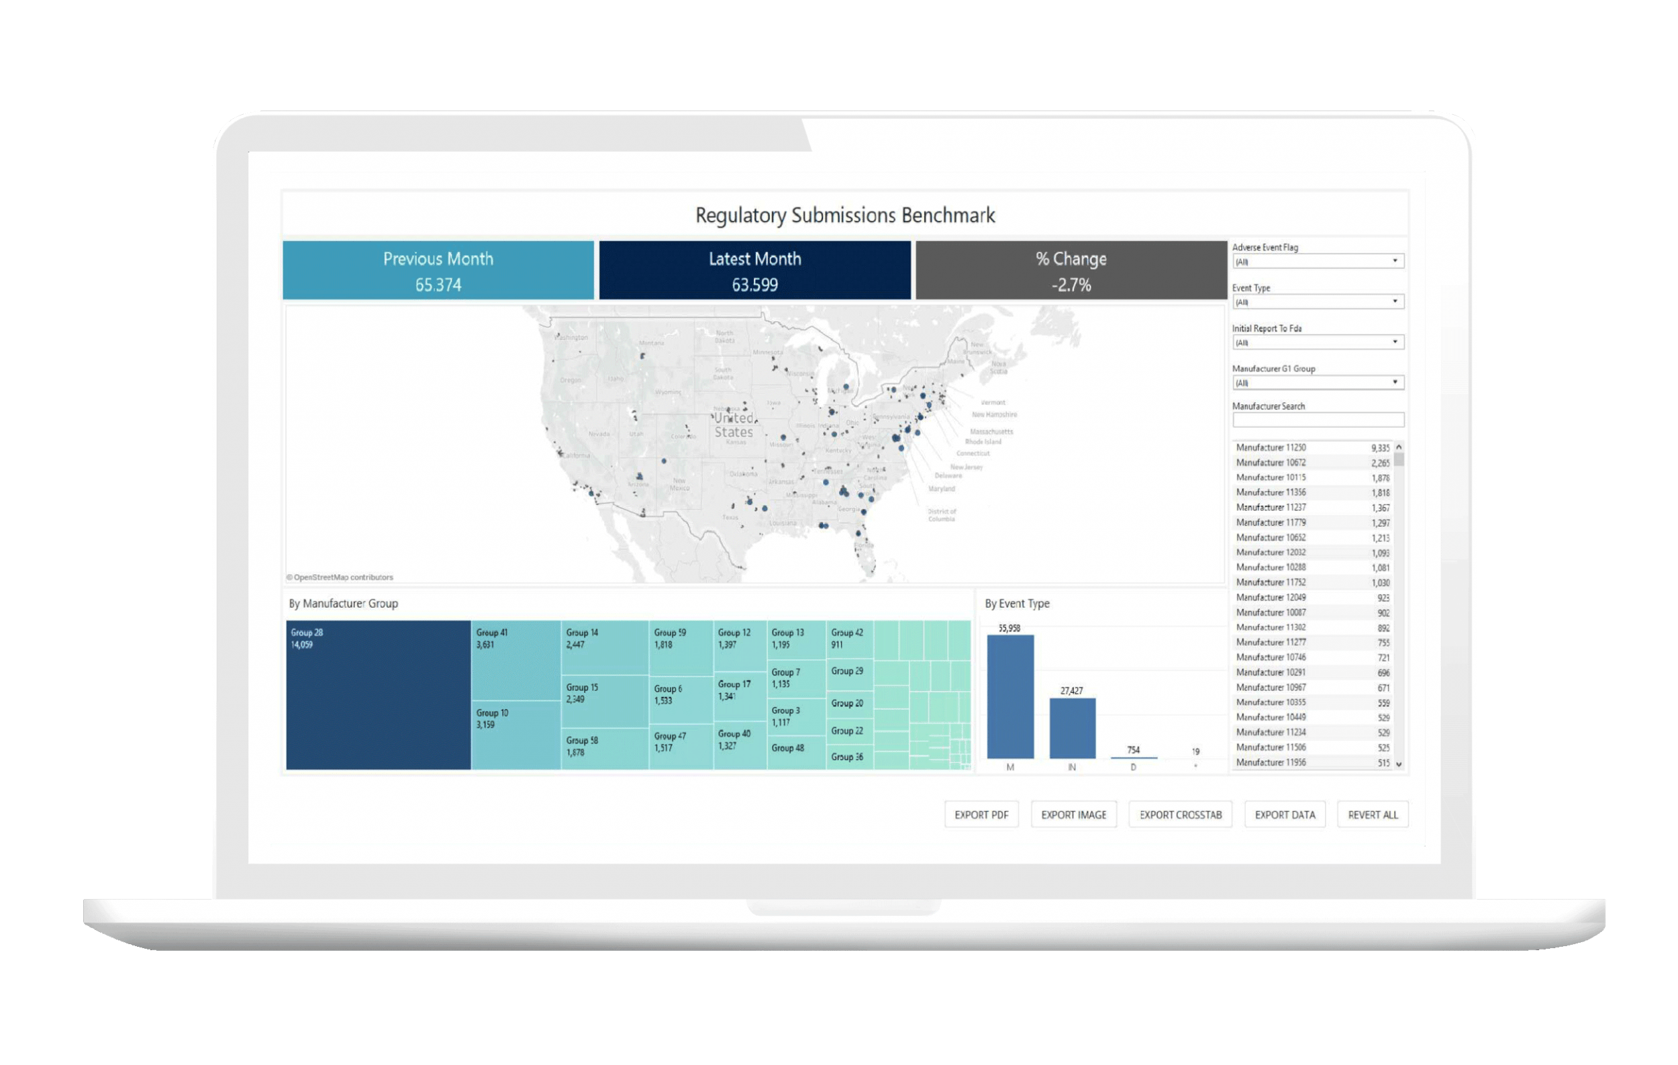Image resolution: width=1678 pixels, height=1065 pixels.
Task: Select the Manufacturer 10291 row
Action: pos(1313,674)
